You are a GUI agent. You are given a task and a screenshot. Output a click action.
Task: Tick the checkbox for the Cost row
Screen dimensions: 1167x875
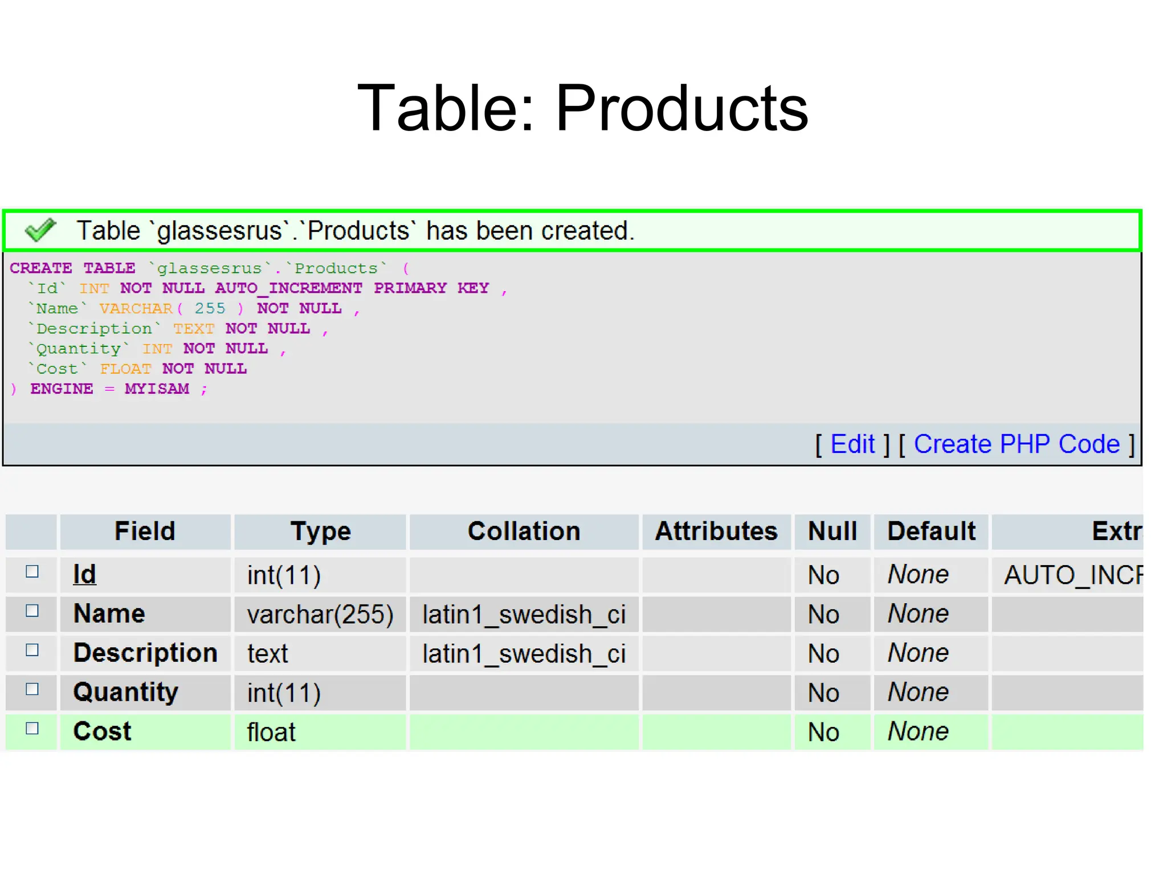(32, 728)
